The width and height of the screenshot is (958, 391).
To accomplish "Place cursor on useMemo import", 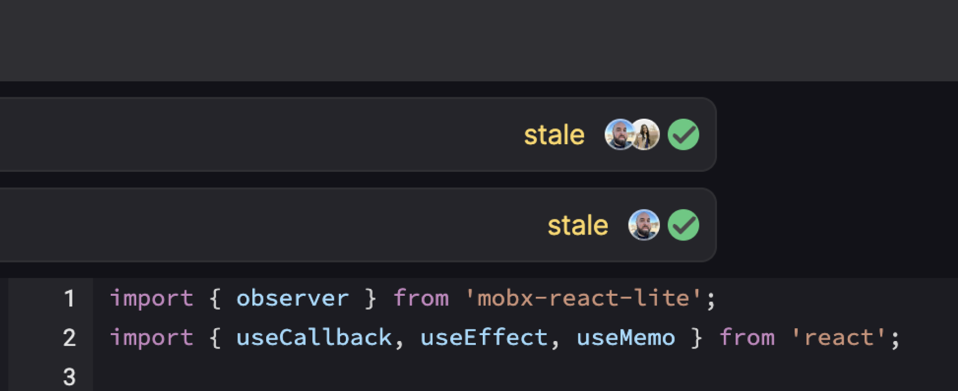I will click(626, 338).
